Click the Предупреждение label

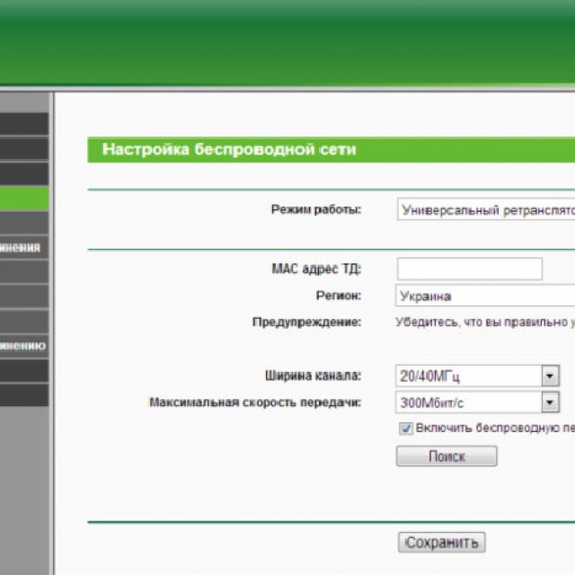click(x=307, y=323)
